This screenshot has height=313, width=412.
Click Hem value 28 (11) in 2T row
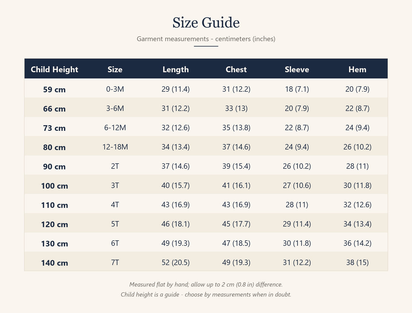click(357, 166)
